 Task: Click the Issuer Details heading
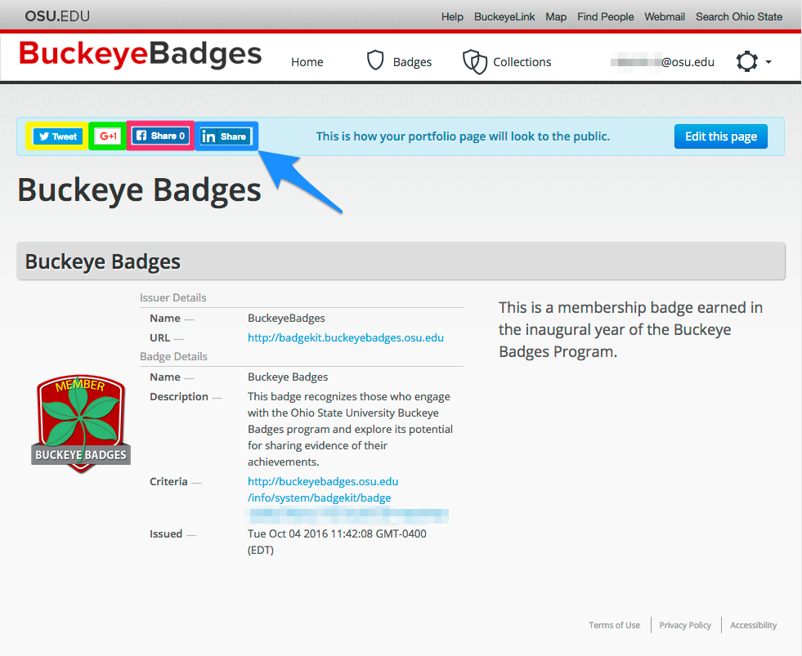pyautogui.click(x=172, y=297)
